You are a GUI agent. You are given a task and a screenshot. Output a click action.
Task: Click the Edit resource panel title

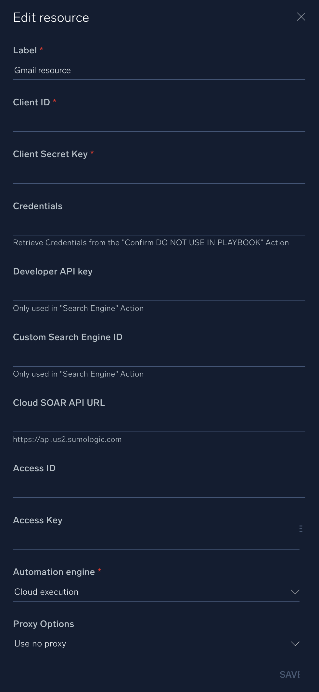[x=51, y=18]
